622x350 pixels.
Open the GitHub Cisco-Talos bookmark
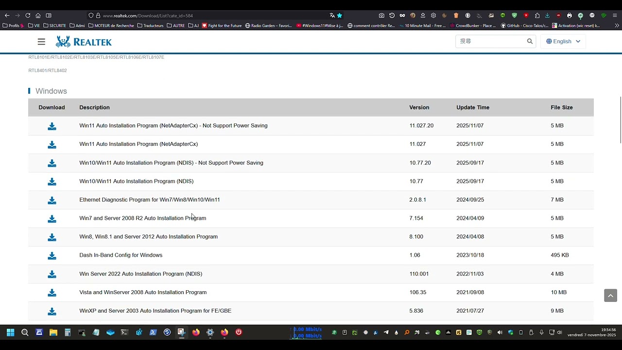525,26
